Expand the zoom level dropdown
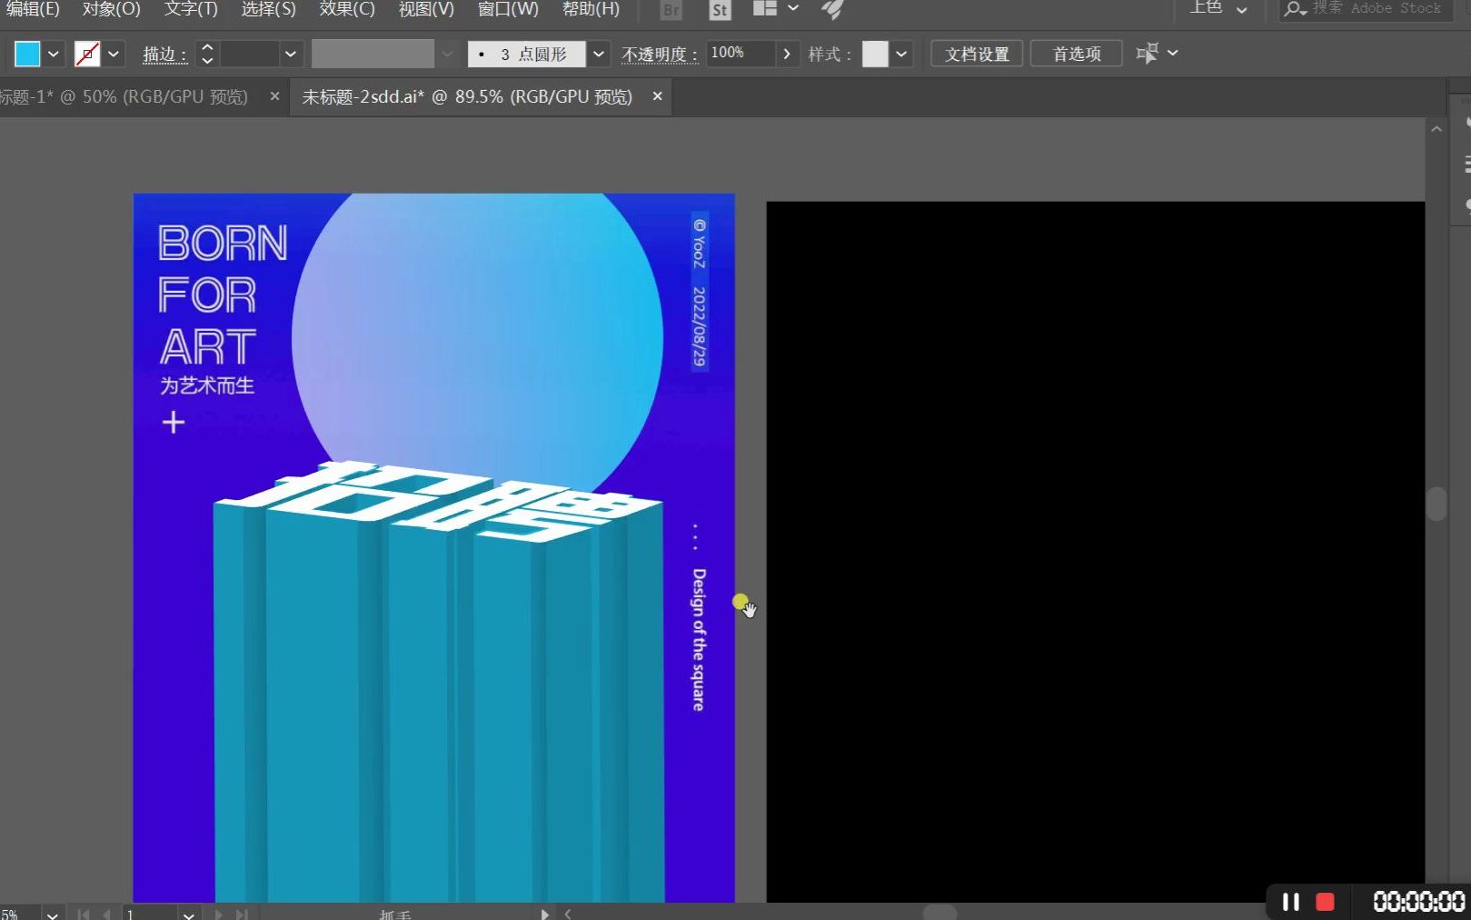This screenshot has height=920, width=1471. 53,915
